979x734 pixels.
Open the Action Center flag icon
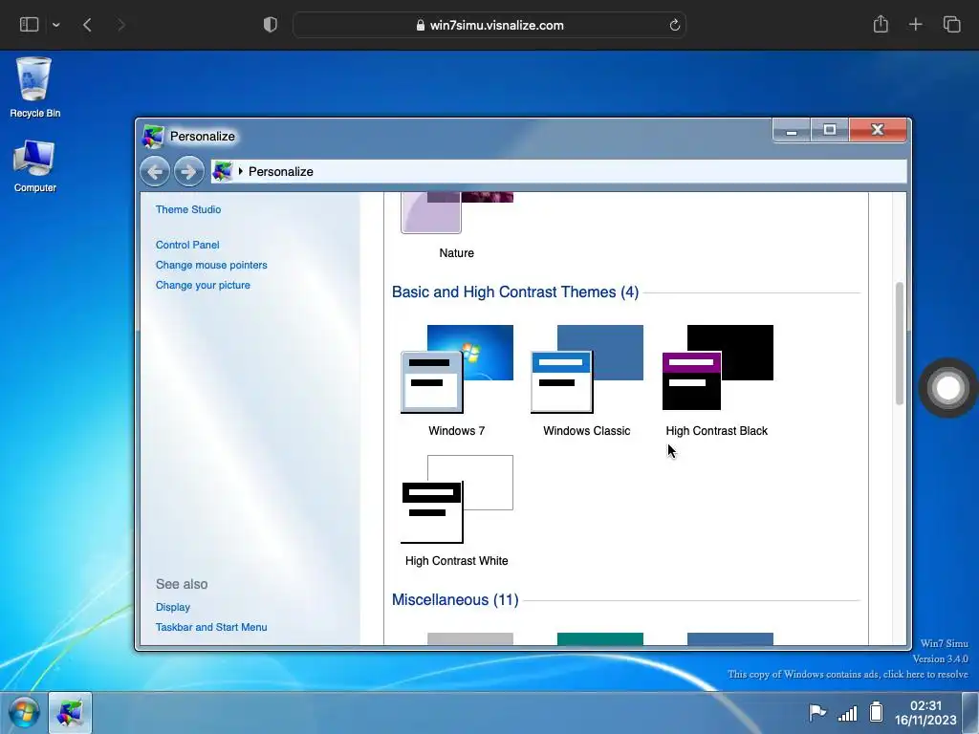[816, 712]
